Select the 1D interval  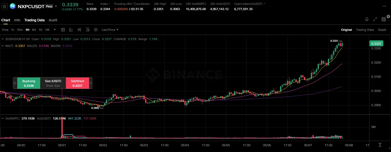40,30
